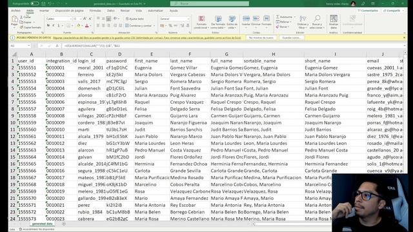Switch to the Fórmulas tab
This screenshot has width=413, height=232.
pos(95,11)
